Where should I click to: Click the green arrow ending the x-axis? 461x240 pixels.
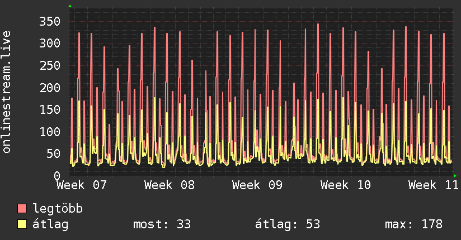pos(455,176)
